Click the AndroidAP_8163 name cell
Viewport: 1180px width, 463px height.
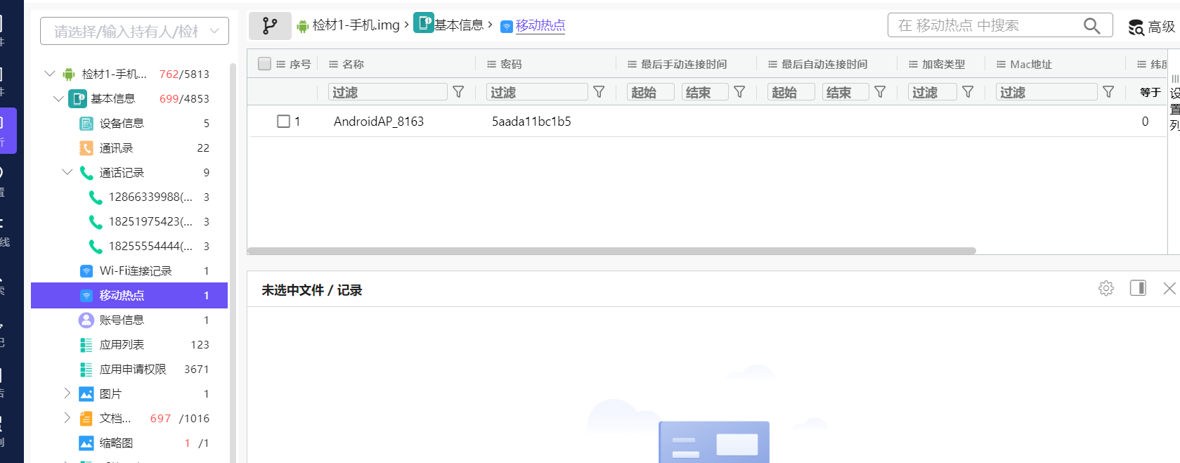click(379, 122)
